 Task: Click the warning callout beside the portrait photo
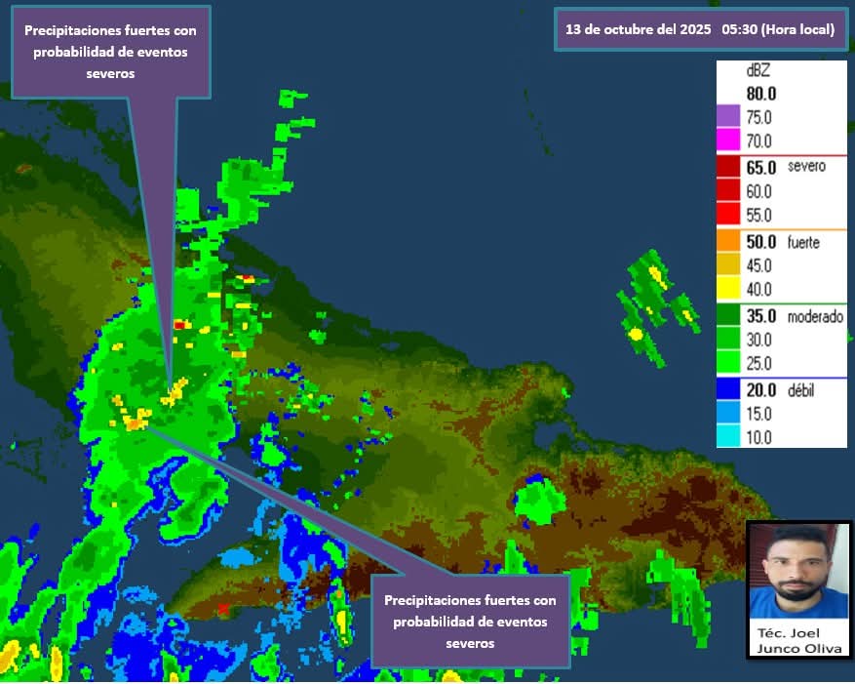[x=469, y=622]
